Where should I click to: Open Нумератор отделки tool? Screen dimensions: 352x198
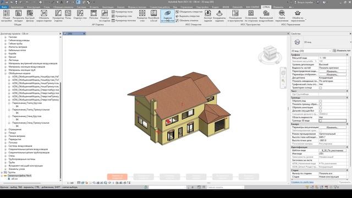pos(58,16)
